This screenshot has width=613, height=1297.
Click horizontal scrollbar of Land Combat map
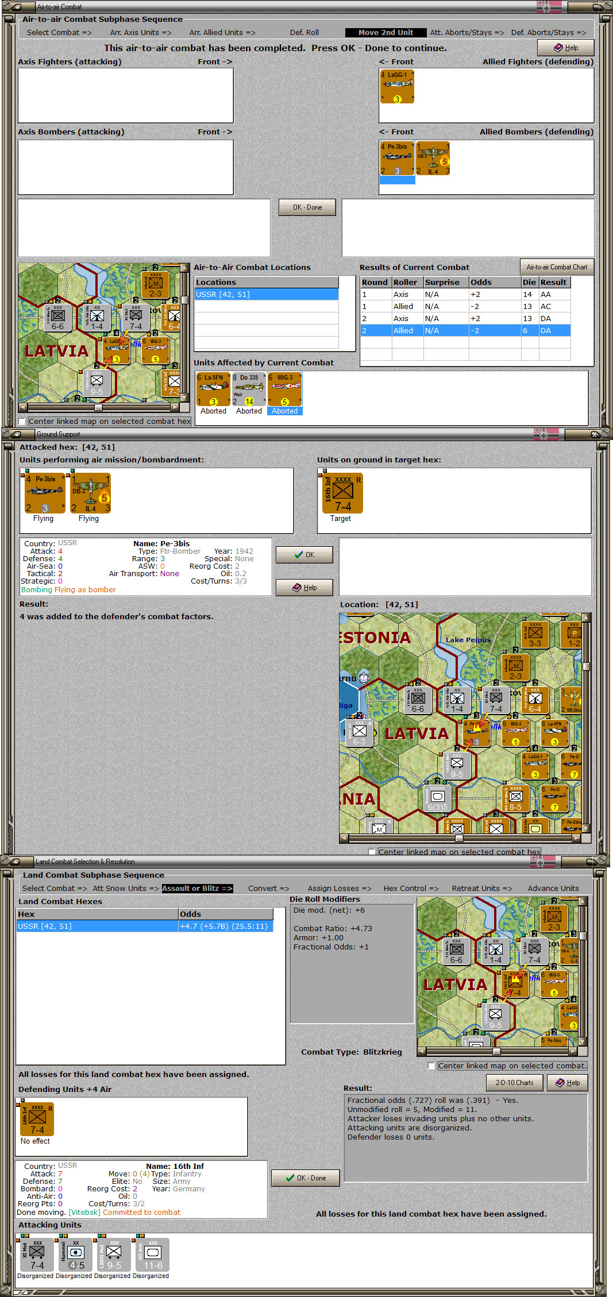coord(497,1052)
